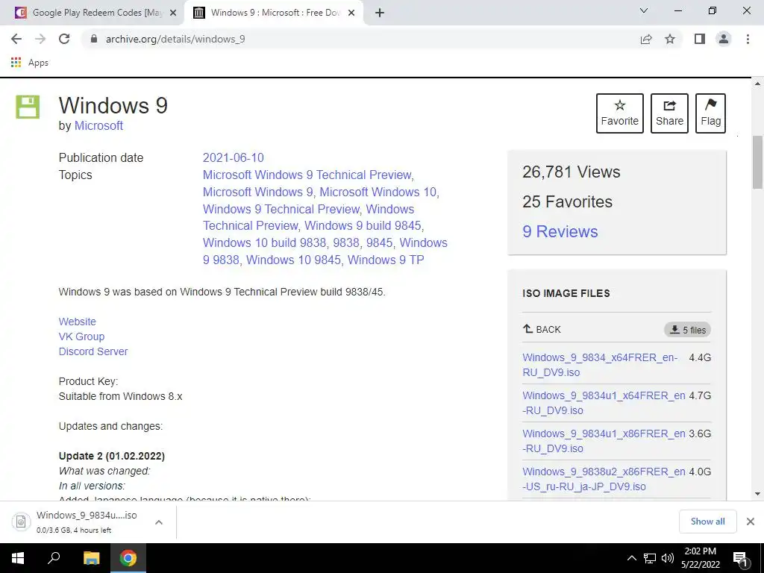
Task: Click the Share button on archive page
Action: (669, 113)
